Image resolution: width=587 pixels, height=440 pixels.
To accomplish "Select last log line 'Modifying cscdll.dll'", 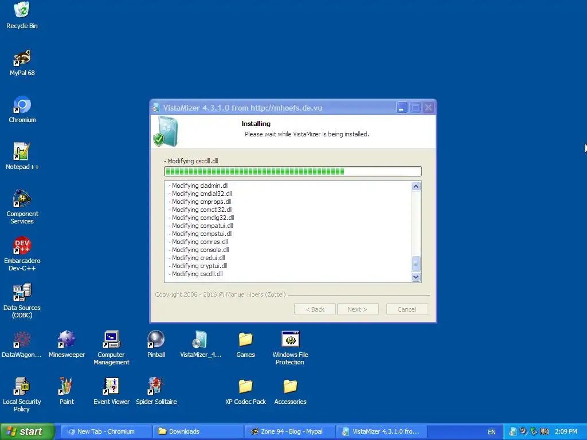I will tap(195, 274).
